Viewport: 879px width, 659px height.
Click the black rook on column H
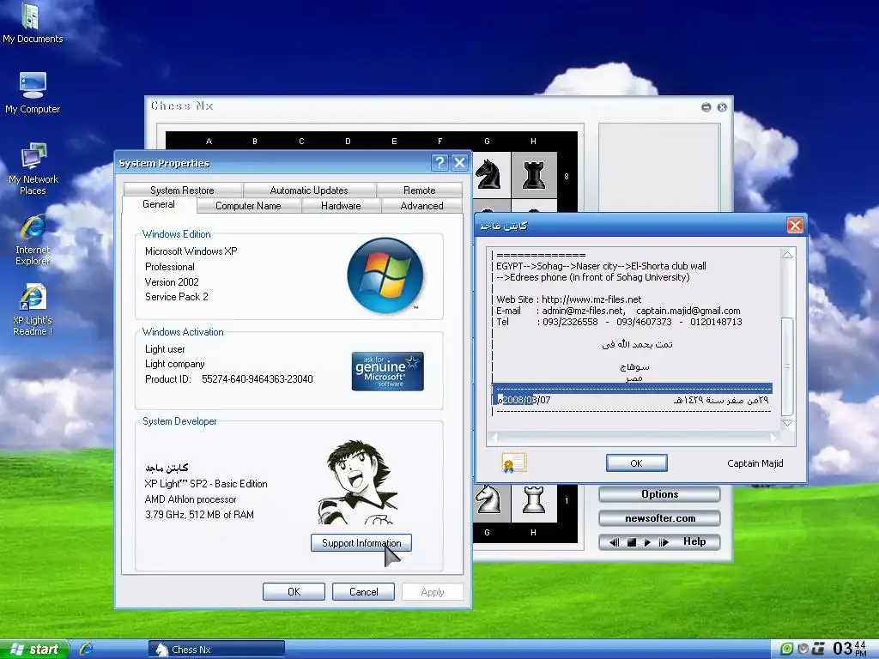tap(534, 175)
